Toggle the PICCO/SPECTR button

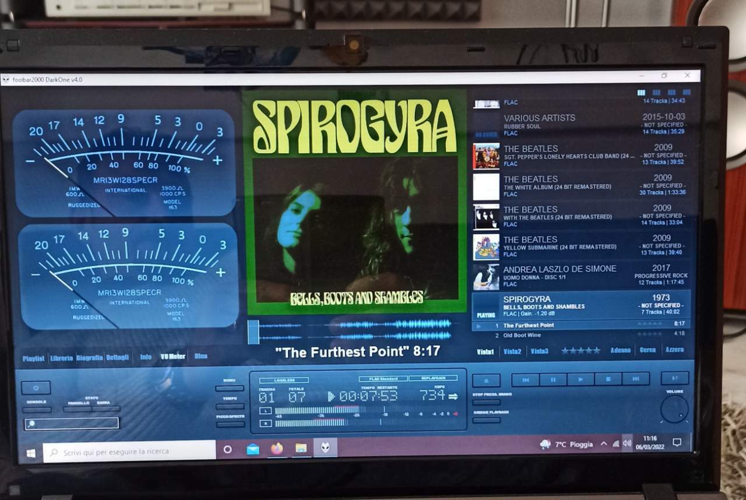pyautogui.click(x=230, y=424)
